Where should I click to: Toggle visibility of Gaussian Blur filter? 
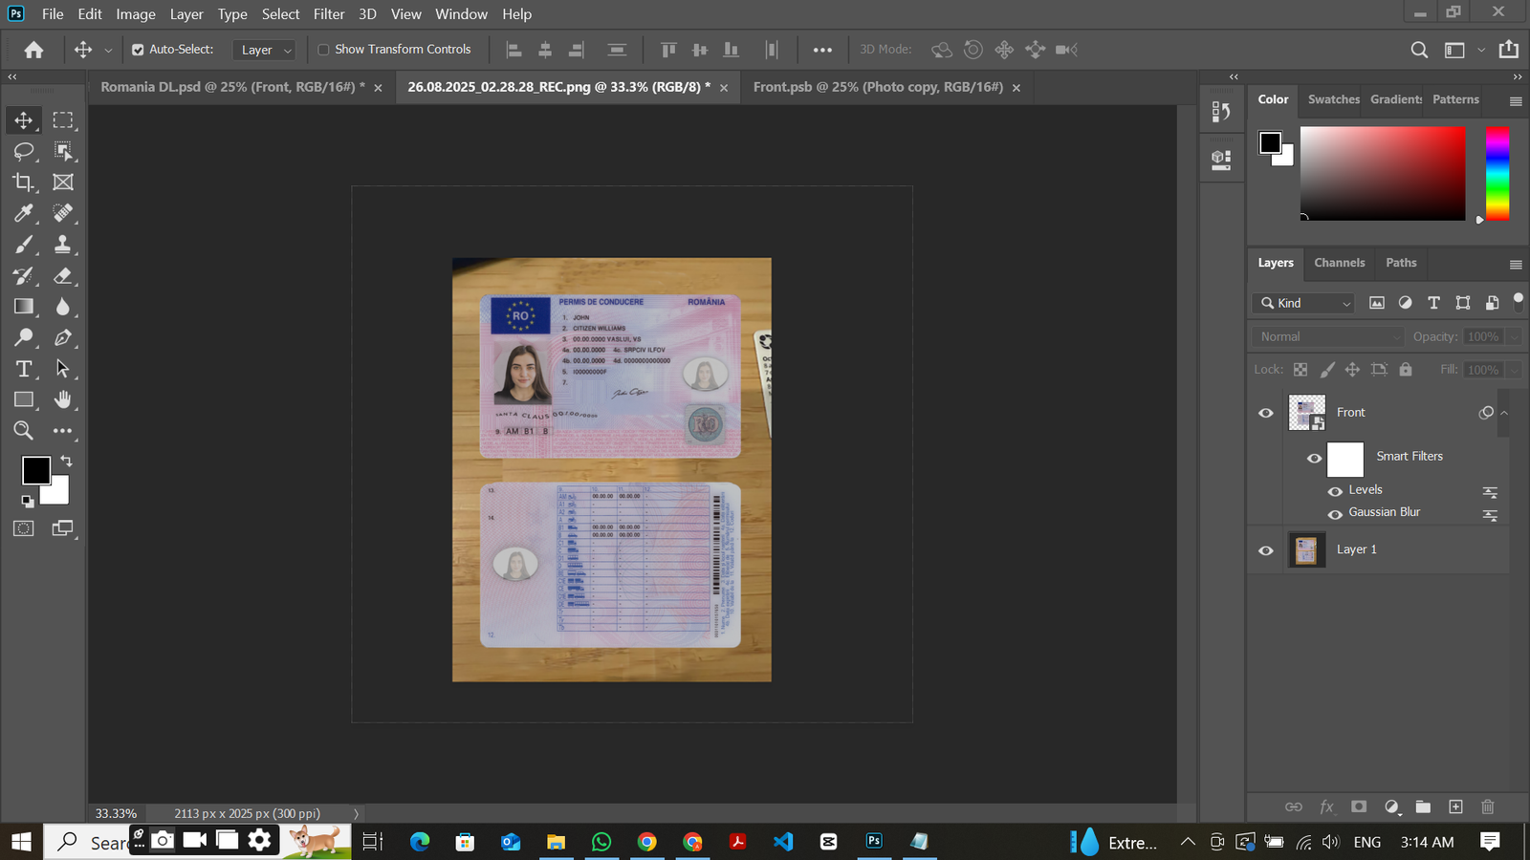coord(1335,514)
